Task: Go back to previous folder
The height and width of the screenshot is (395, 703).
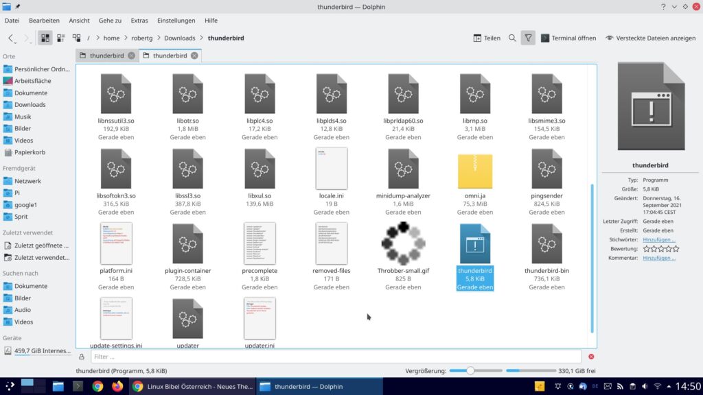Action: (x=11, y=38)
